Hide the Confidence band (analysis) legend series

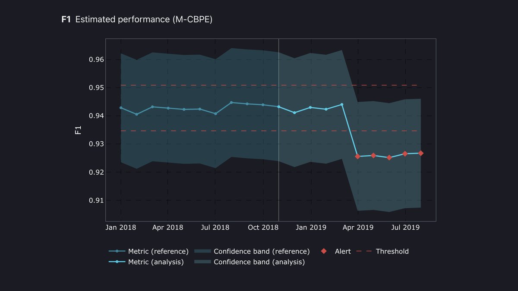(x=250, y=262)
